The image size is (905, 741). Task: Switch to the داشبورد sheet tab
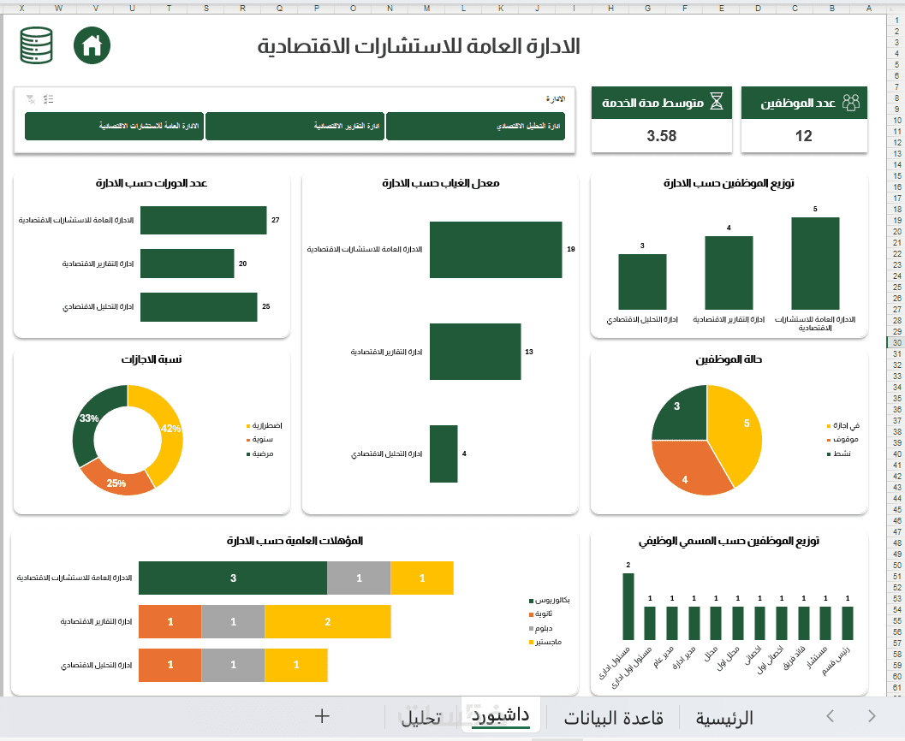tap(500, 715)
